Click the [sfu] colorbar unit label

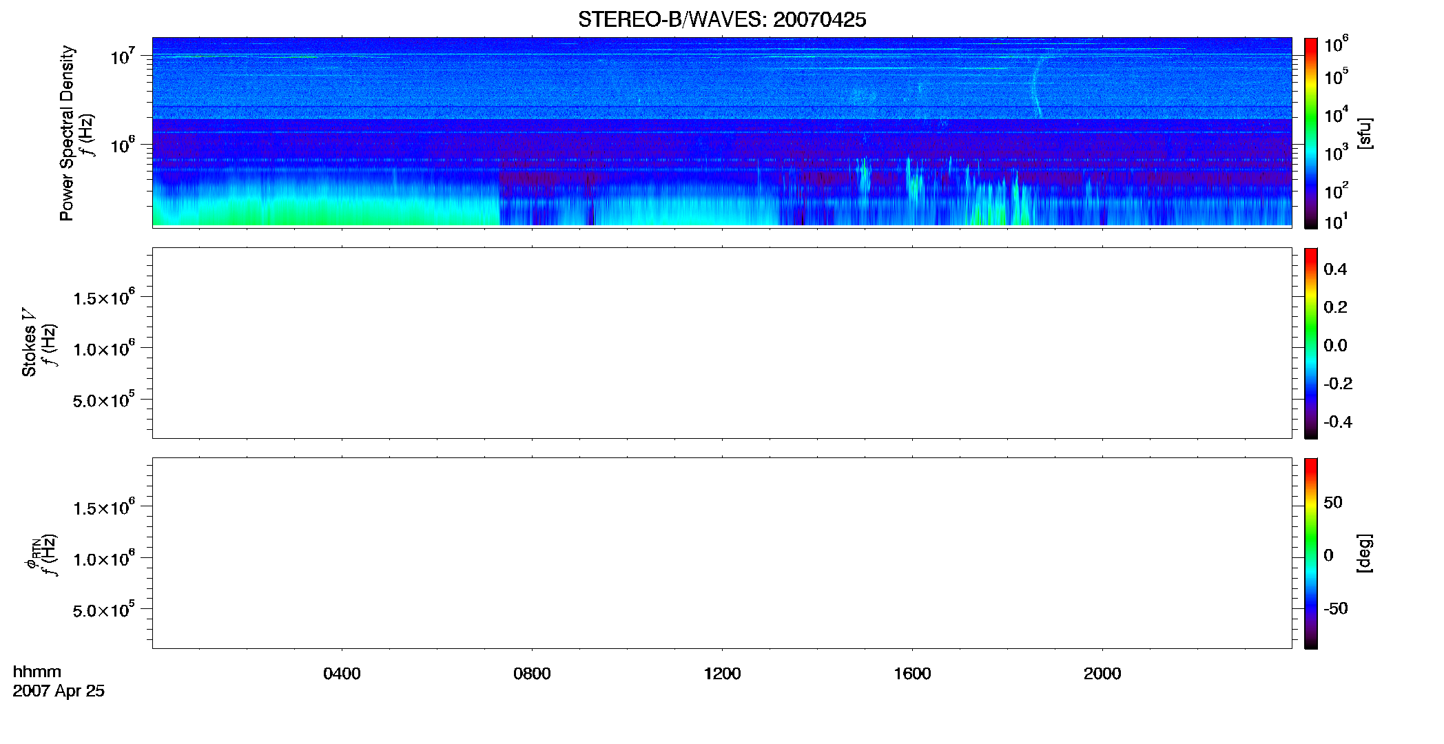[1364, 133]
